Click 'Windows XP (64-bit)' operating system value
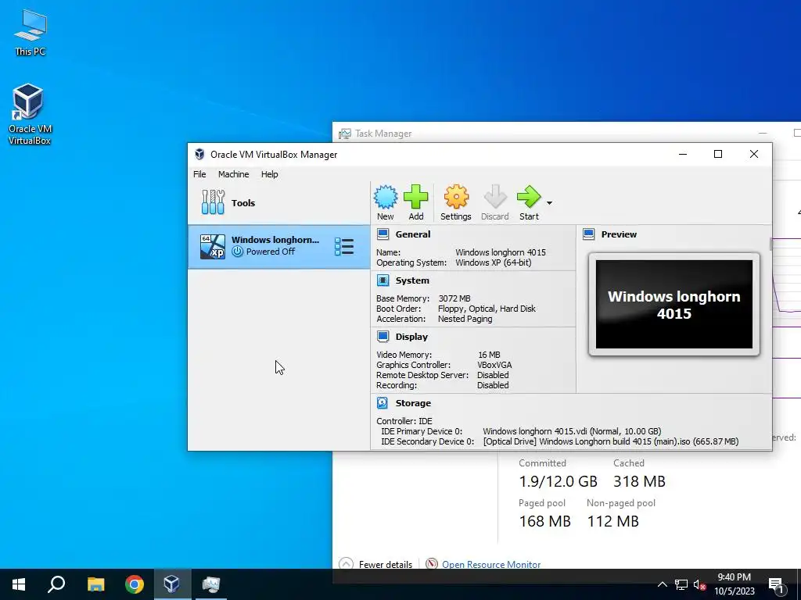The height and width of the screenshot is (600, 801). [x=493, y=262]
